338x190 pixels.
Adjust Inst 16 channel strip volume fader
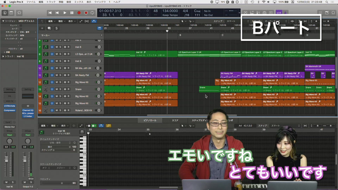tap(6, 160)
